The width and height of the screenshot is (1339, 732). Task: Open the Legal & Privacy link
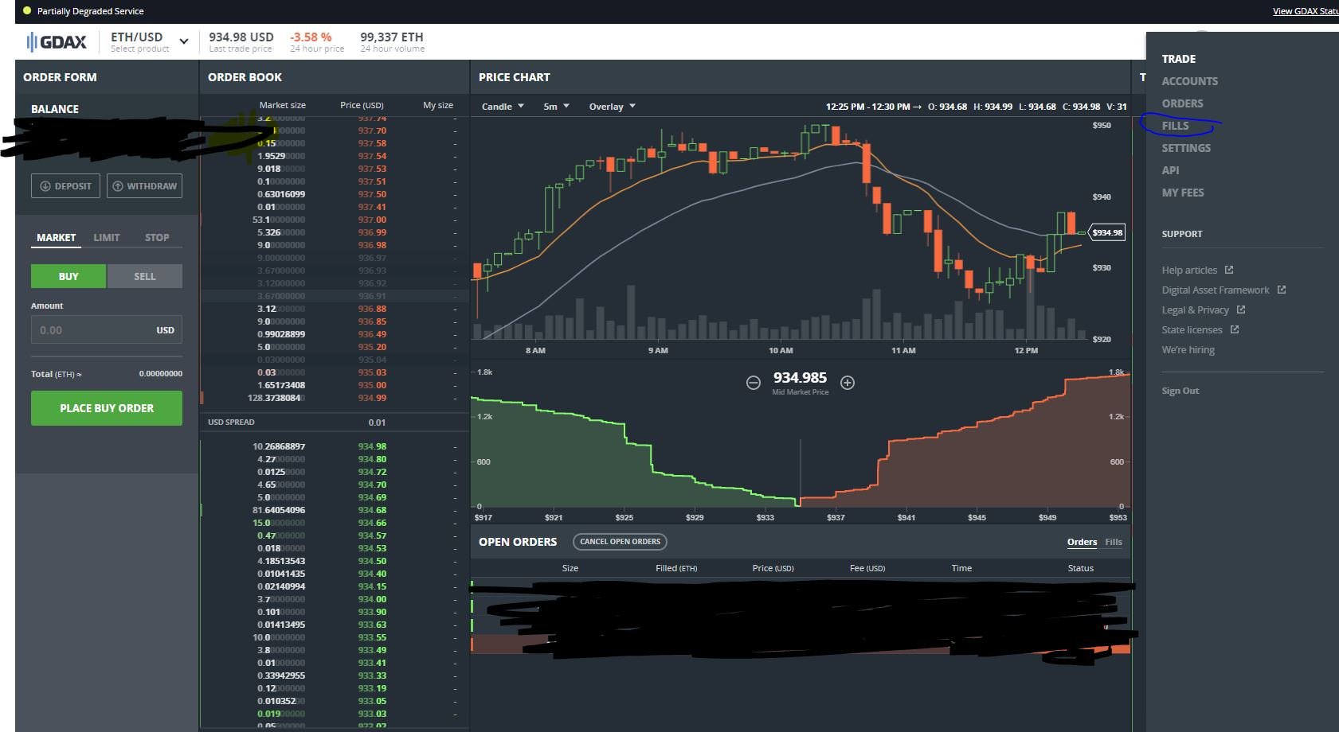(1195, 310)
